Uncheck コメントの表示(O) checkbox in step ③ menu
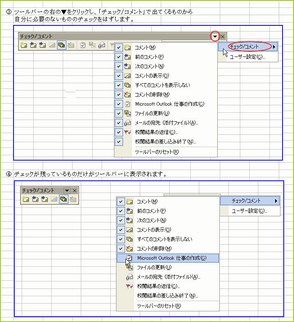The width and height of the screenshot is (294, 322). (x=119, y=76)
